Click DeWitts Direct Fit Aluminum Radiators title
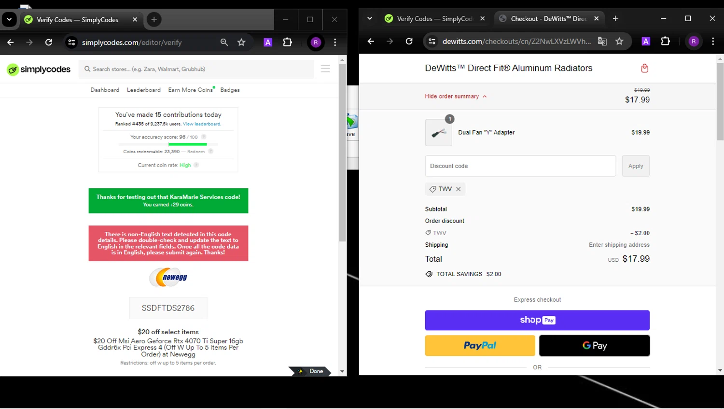 click(509, 69)
